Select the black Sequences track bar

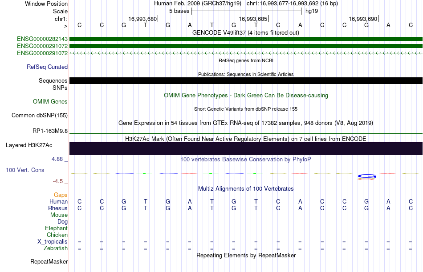(x=246, y=81)
